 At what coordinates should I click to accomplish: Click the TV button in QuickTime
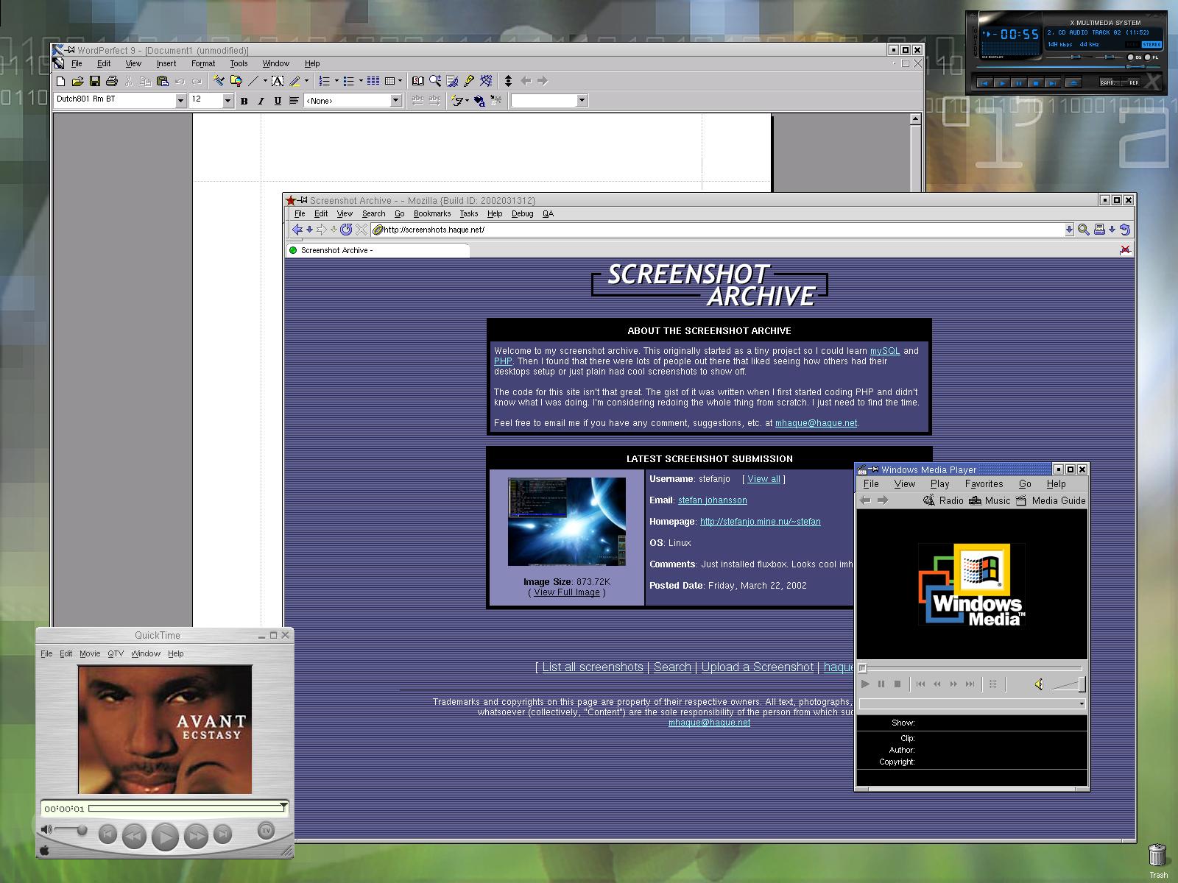pos(266,831)
